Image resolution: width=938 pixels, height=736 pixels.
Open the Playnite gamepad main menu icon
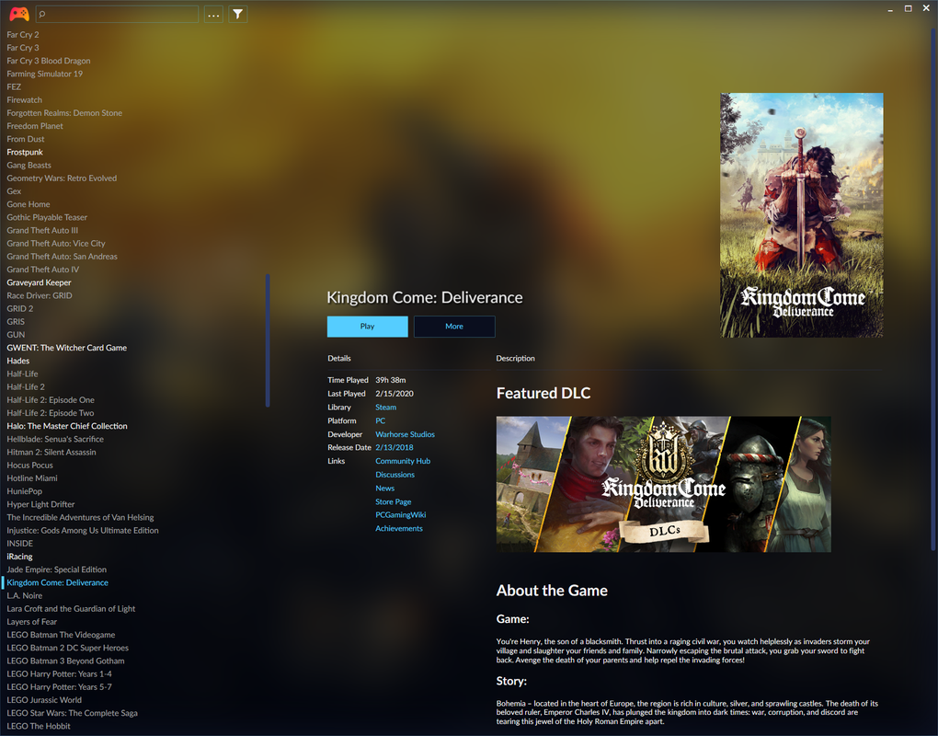tap(19, 14)
